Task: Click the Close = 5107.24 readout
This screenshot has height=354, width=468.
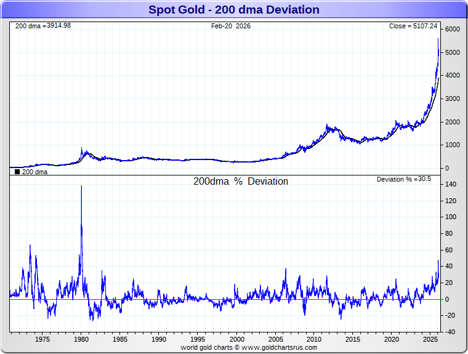Action: pyautogui.click(x=413, y=26)
